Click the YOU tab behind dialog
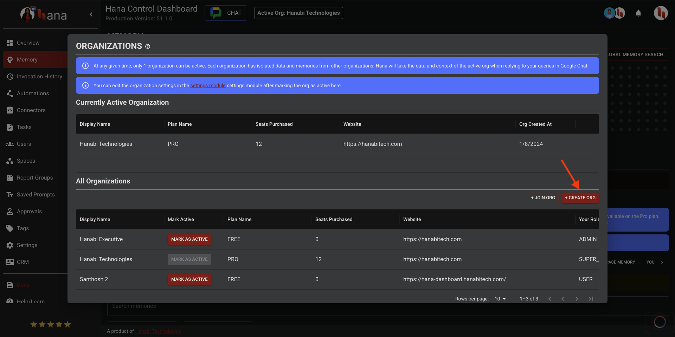This screenshot has height=337, width=675. tap(650, 262)
